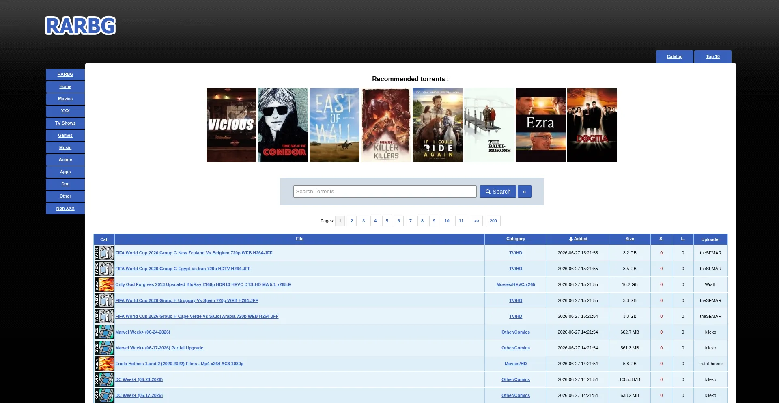779x403 pixels.
Task: Click the >> next pages button
Action: 477,221
